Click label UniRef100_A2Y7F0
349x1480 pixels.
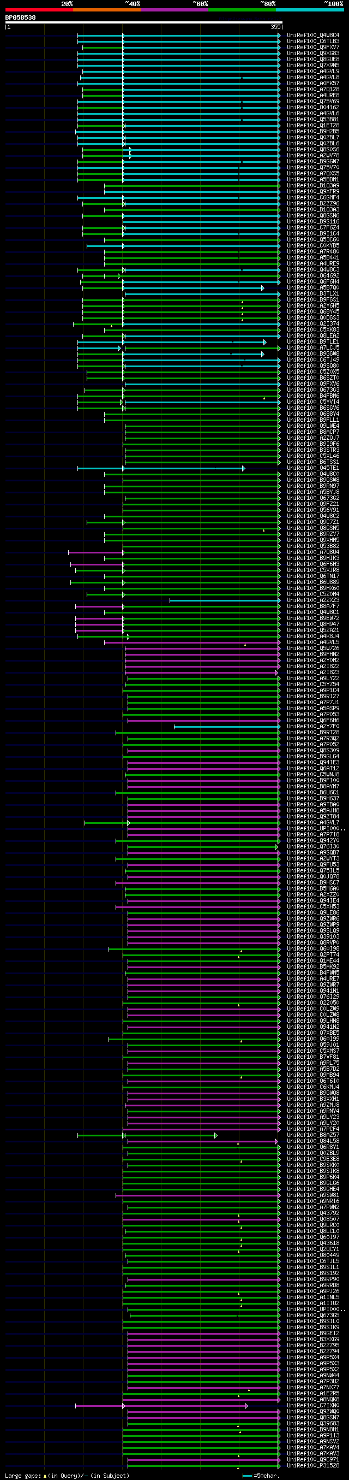point(313,726)
